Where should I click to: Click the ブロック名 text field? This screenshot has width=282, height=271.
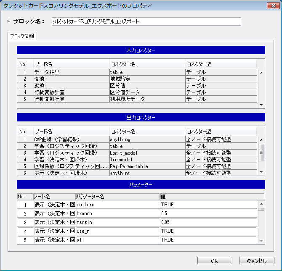click(146, 21)
